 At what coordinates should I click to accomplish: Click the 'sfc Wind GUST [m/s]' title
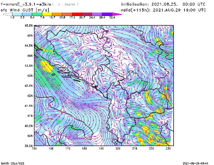[x=25, y=10]
